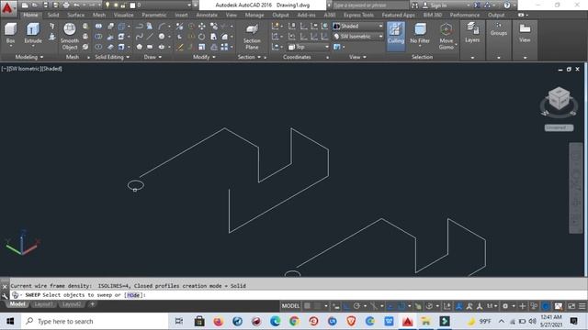Toggle the grid display in status bar
588x330 pixels.
tap(307, 306)
